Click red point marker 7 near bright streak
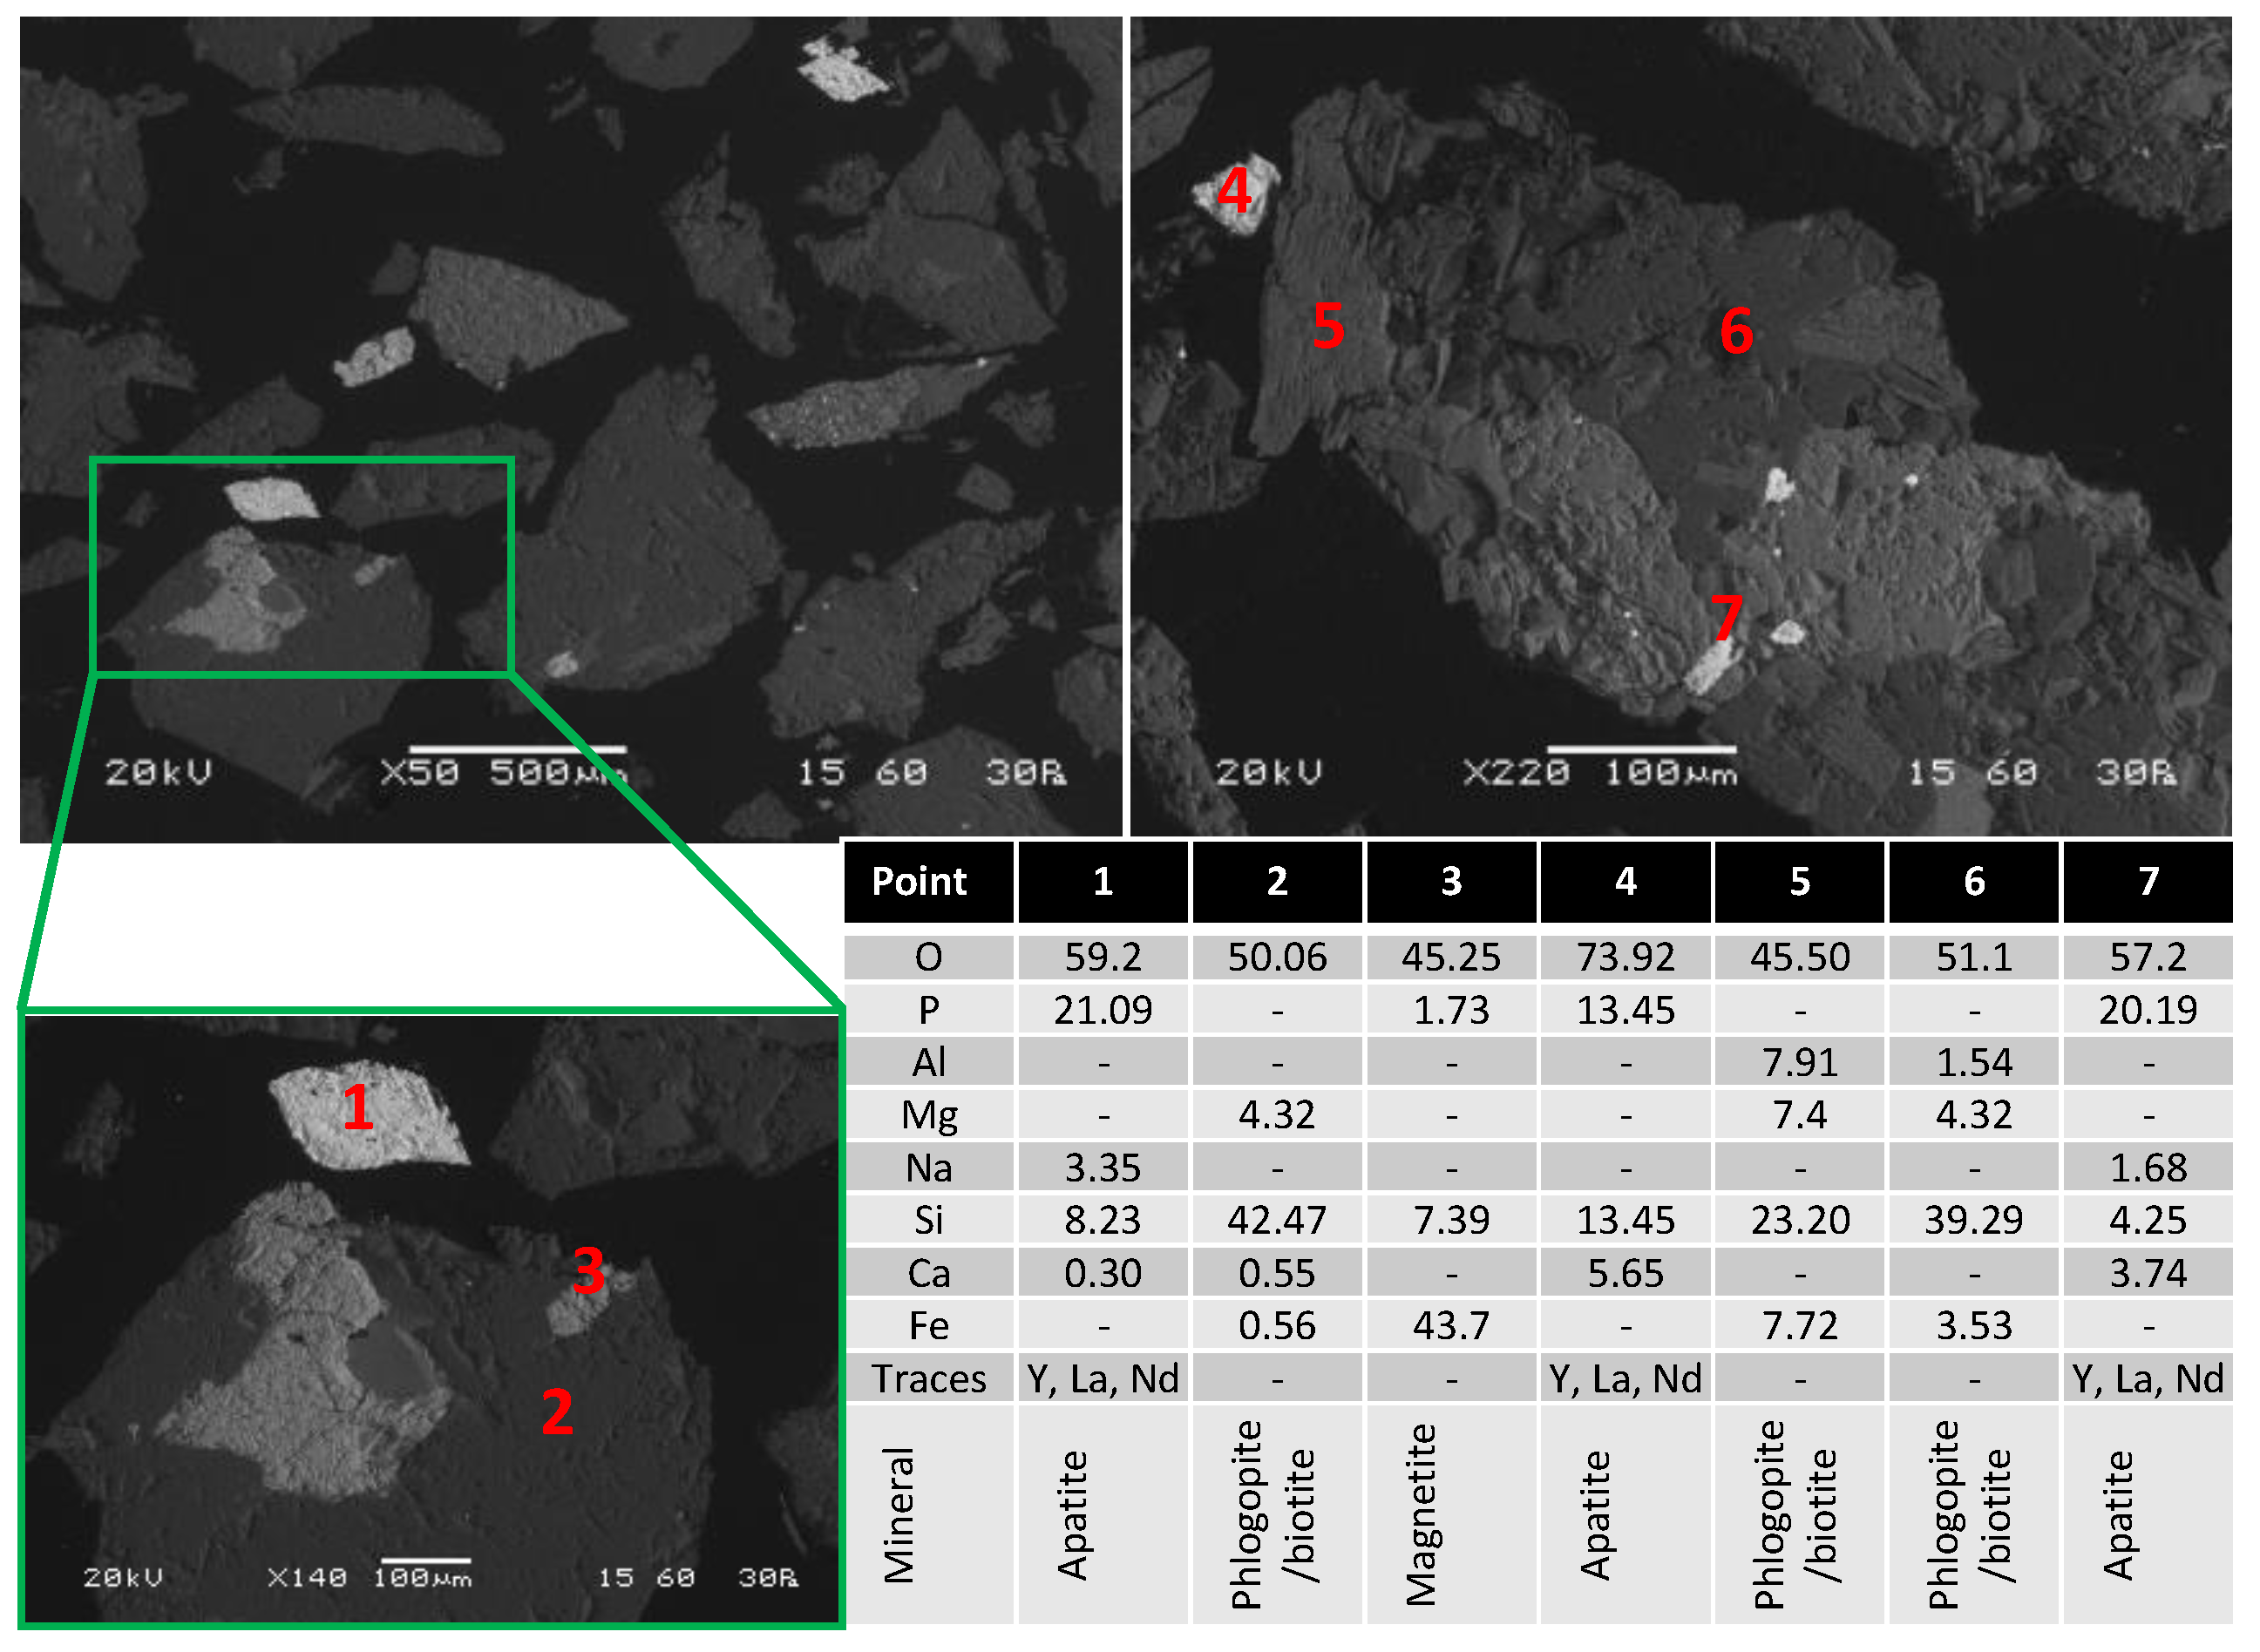The image size is (2260, 1652). pos(1727,618)
